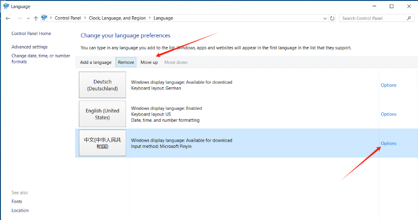Click the Language window title icon
This screenshot has height=220, width=418.
(x=6, y=6)
